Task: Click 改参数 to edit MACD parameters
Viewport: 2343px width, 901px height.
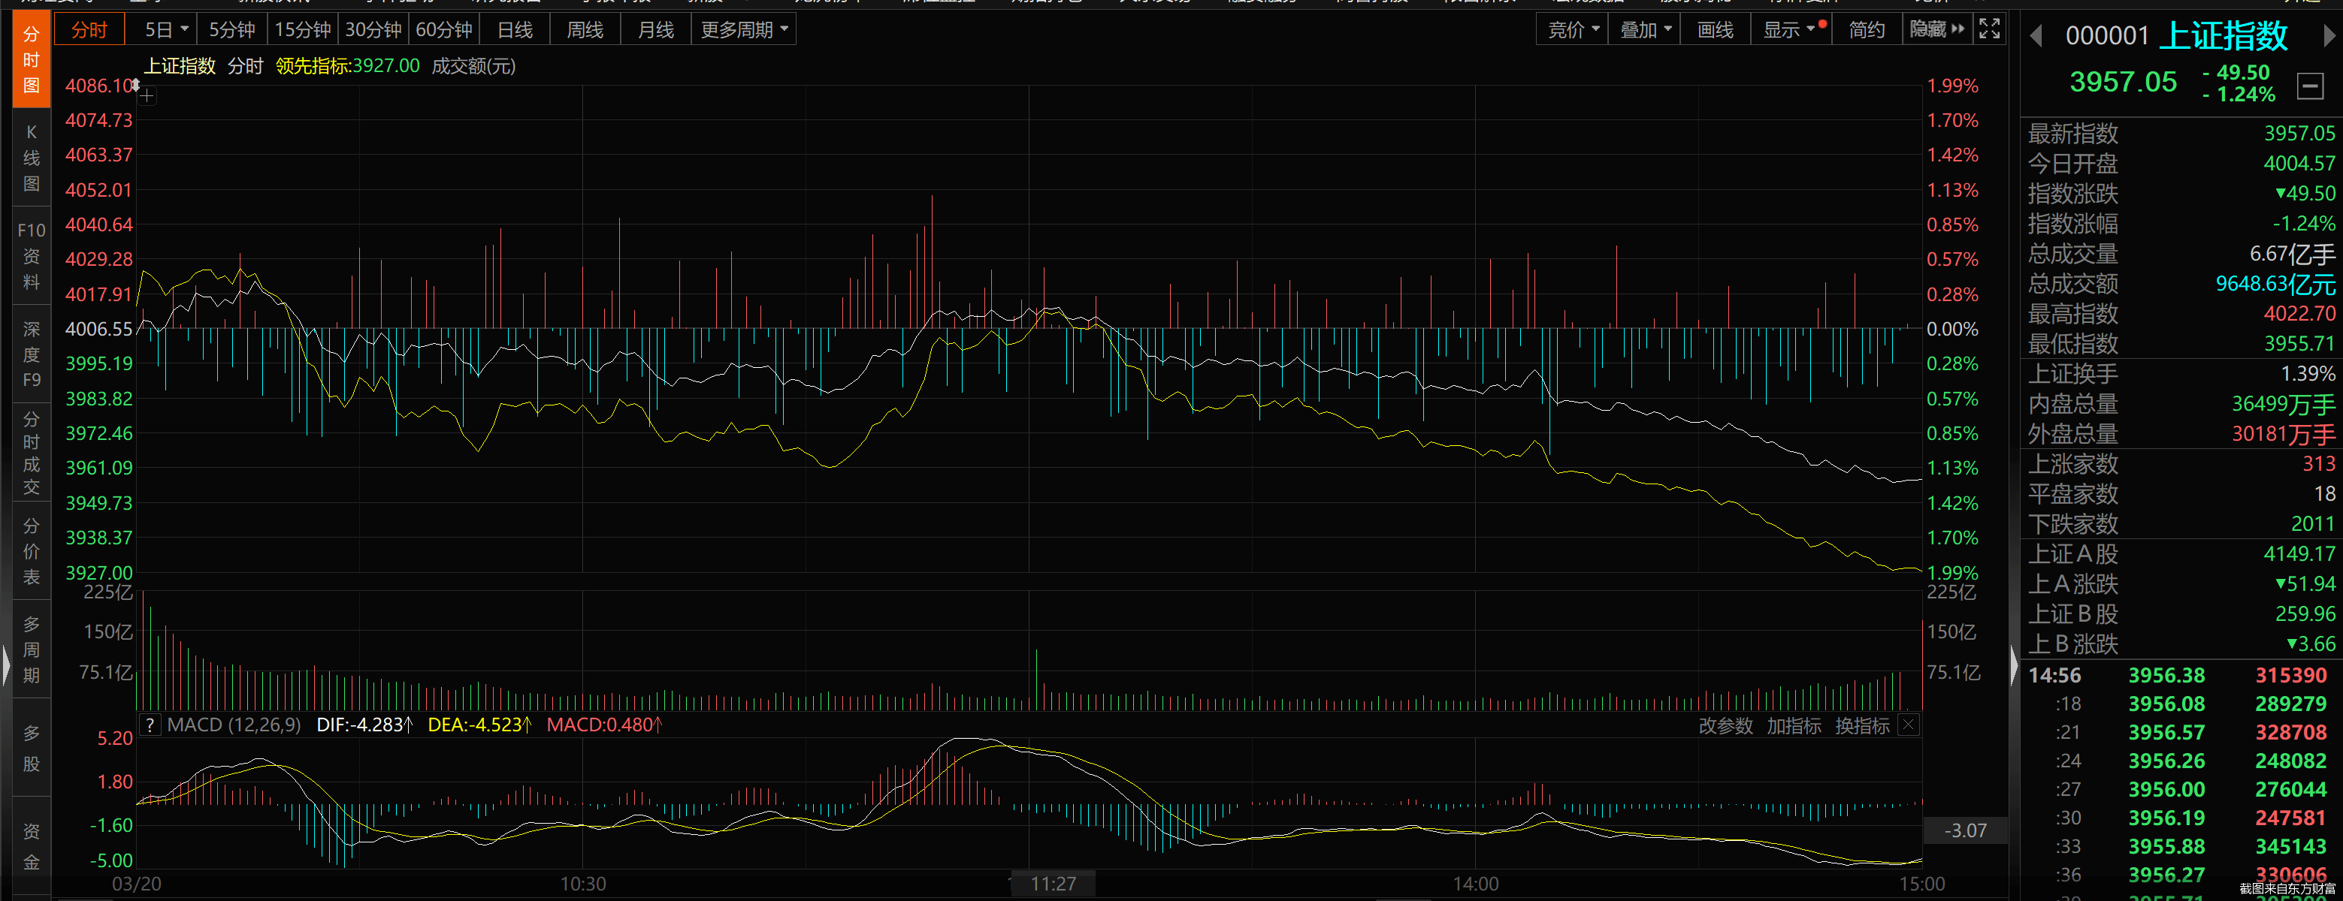Action: pos(1725,725)
